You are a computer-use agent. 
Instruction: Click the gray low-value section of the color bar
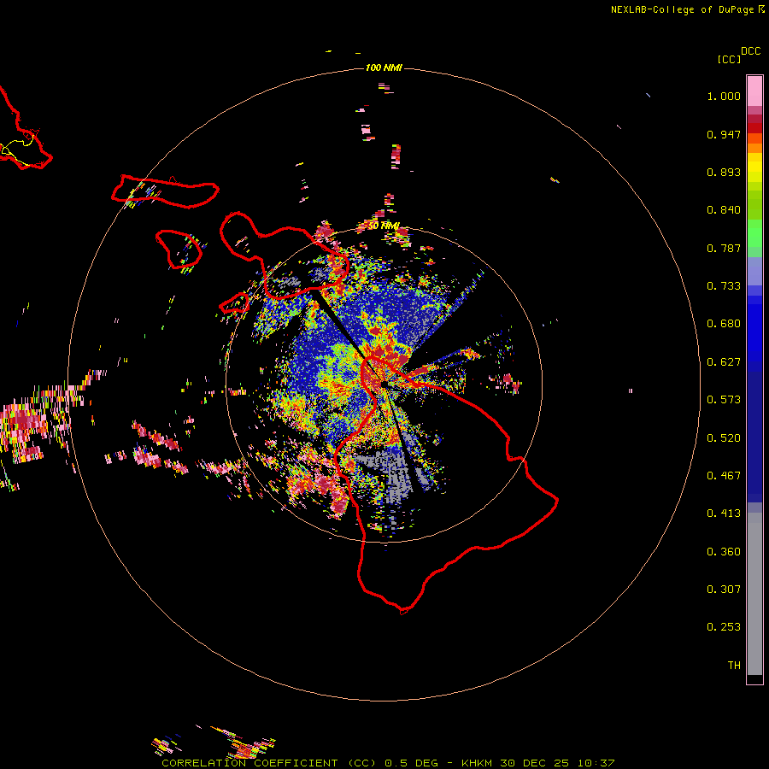tap(754, 594)
